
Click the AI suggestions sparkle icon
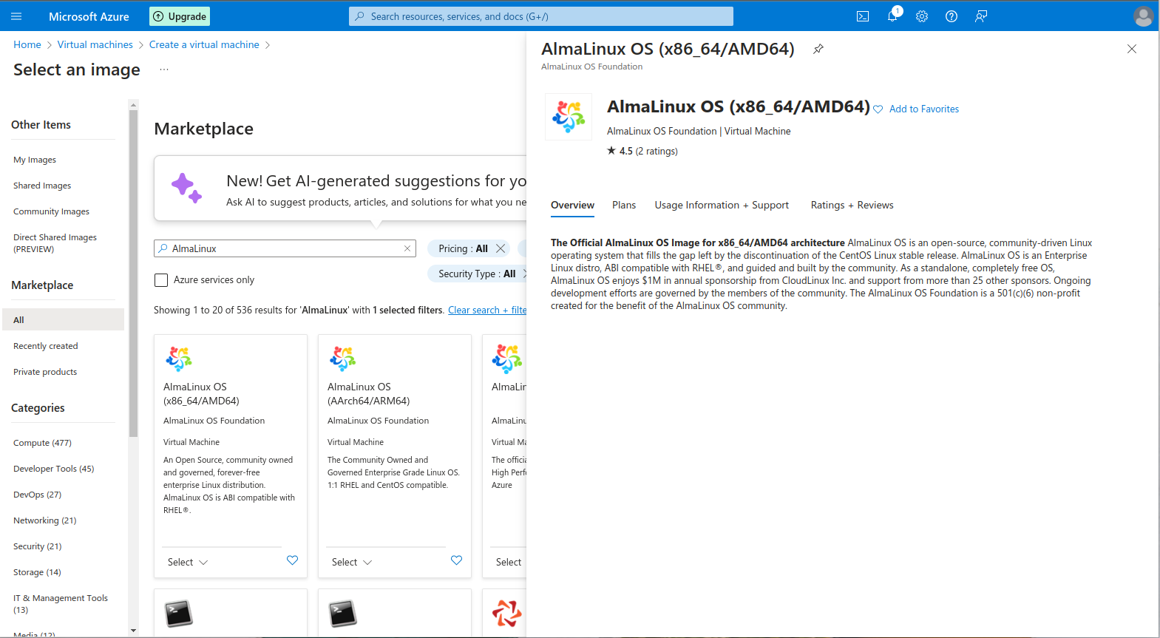click(186, 188)
